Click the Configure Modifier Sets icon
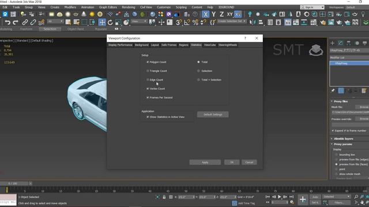The image size is (369, 207). (x=364, y=91)
